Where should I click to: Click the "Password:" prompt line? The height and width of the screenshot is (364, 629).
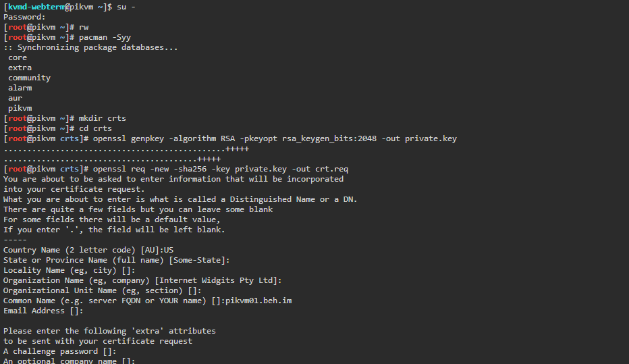[x=24, y=17]
